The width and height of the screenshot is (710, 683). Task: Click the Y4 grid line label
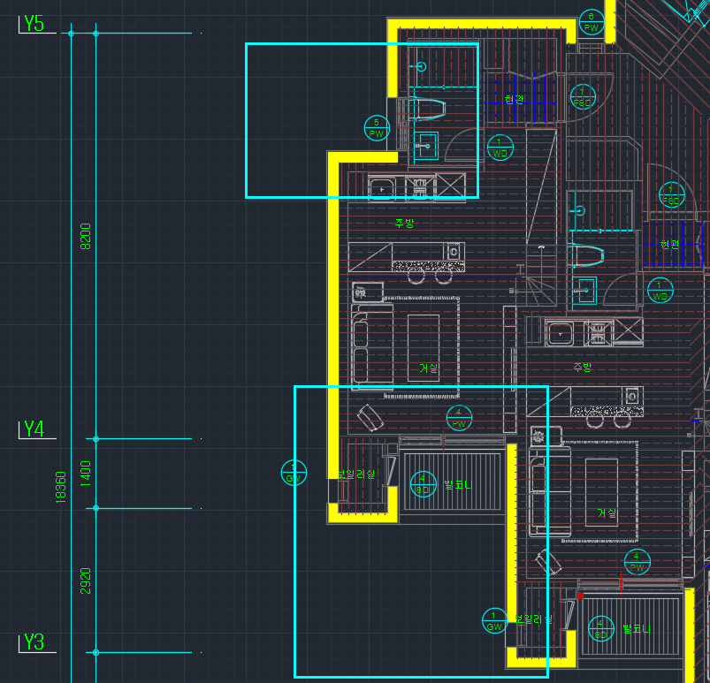click(34, 429)
